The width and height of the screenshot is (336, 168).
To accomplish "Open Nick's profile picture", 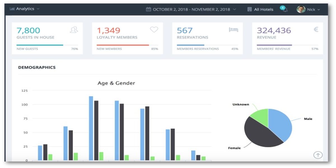I will (x=302, y=9).
